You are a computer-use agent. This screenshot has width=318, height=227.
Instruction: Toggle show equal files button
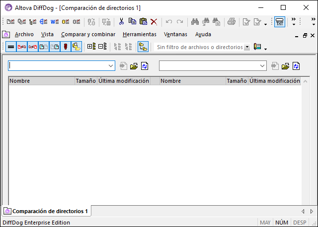pos(10,47)
